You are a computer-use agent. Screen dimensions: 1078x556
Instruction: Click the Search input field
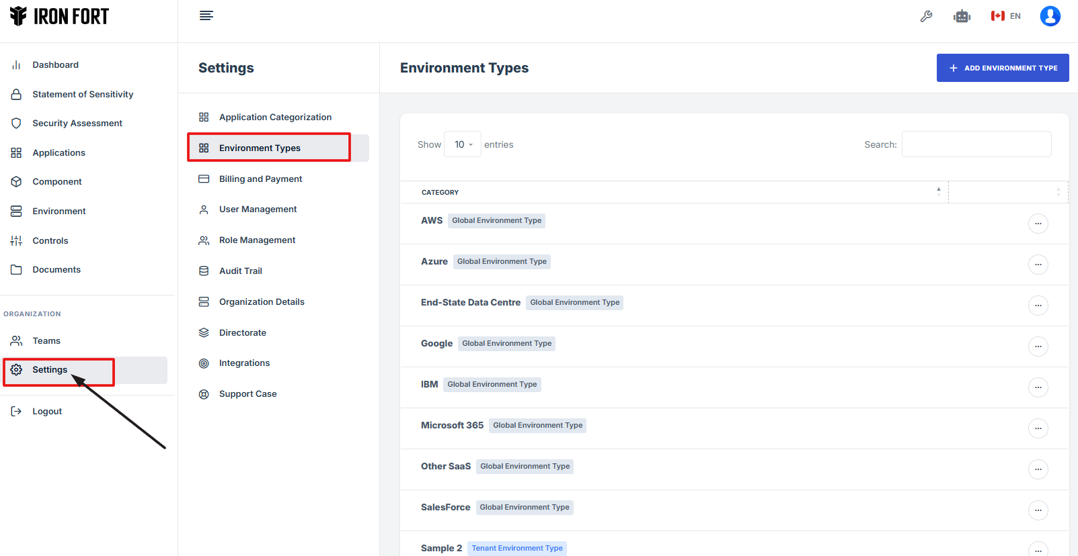(x=976, y=144)
